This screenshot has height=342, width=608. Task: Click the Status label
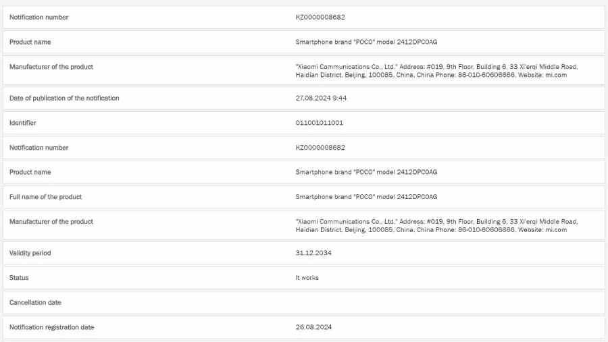19,278
